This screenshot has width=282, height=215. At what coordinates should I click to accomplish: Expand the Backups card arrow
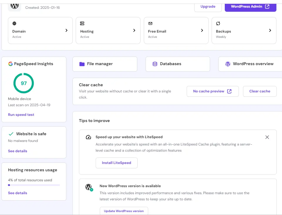point(270,30)
